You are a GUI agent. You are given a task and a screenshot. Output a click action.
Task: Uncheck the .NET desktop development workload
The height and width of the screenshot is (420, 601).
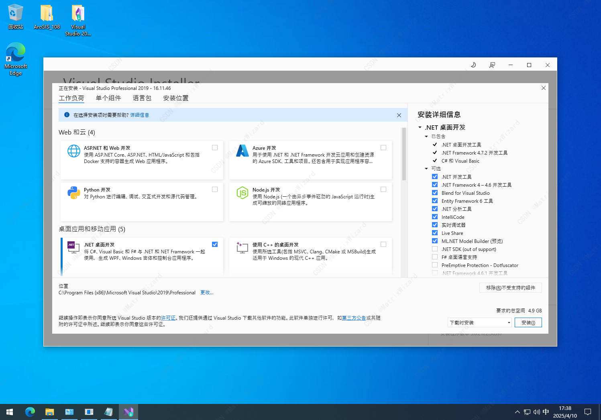tap(215, 245)
